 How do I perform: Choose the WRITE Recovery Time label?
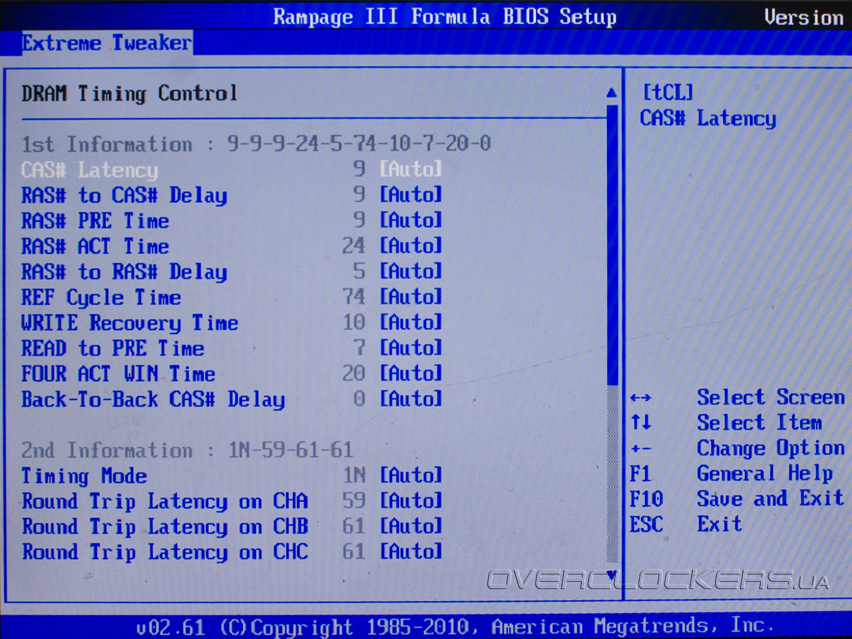[x=130, y=323]
